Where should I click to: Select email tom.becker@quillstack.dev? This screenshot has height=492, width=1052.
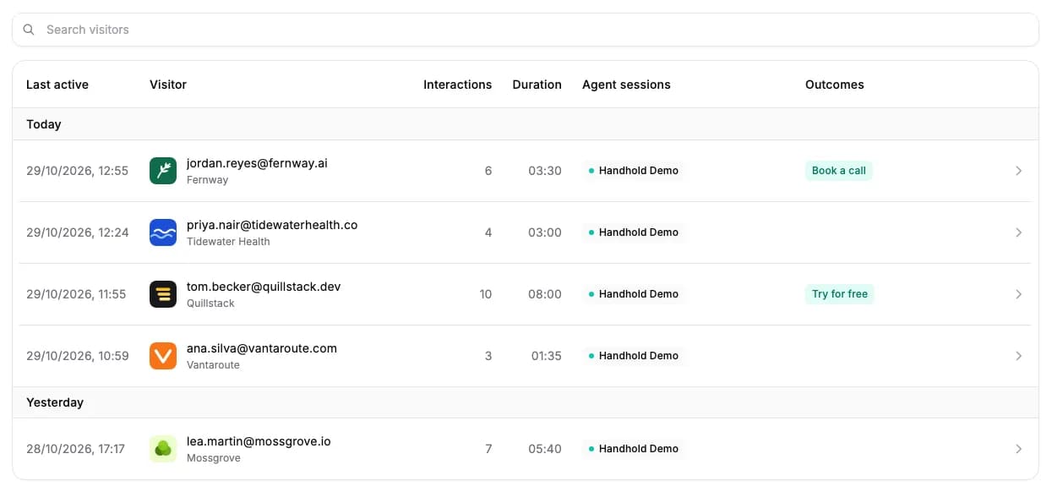click(264, 287)
